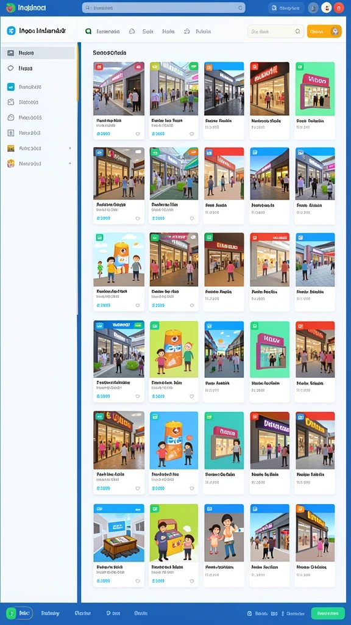This screenshot has width=351, height=625.
Task: Open the grey profile circle in the top bar
Action: tap(313, 7)
